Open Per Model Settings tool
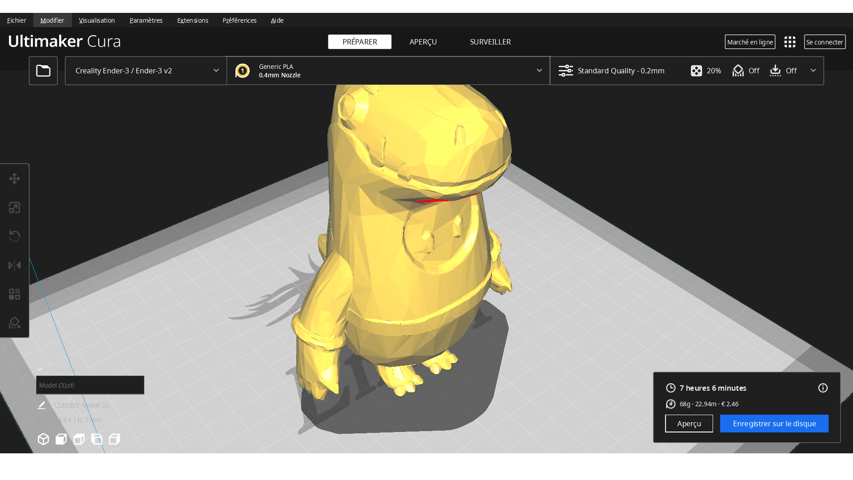 15,294
